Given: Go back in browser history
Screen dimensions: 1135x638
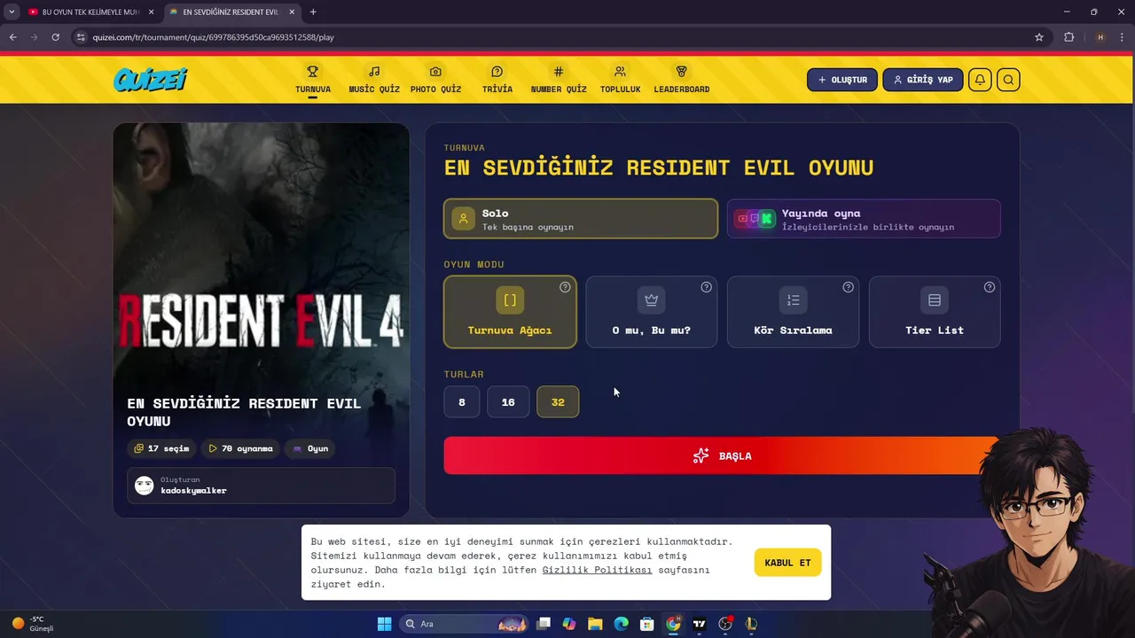Looking at the screenshot, I should (x=12, y=37).
